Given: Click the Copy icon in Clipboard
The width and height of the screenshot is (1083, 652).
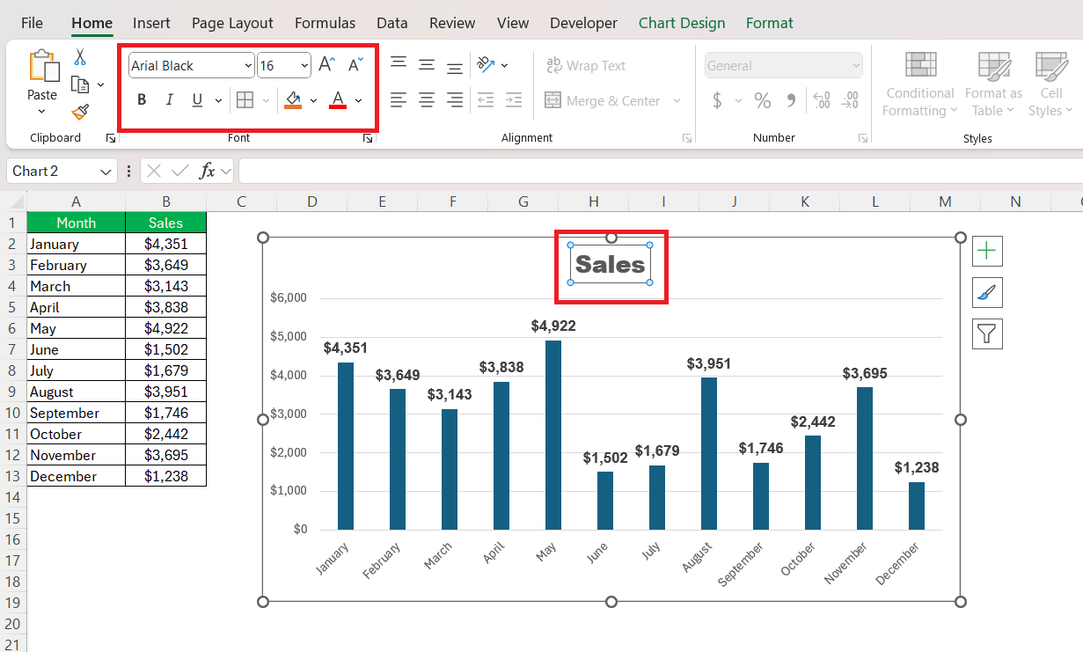Looking at the screenshot, I should (80, 84).
